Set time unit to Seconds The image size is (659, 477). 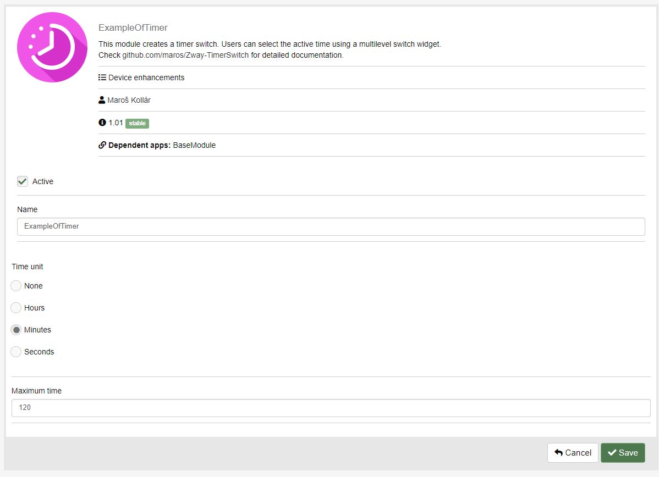[x=16, y=352]
